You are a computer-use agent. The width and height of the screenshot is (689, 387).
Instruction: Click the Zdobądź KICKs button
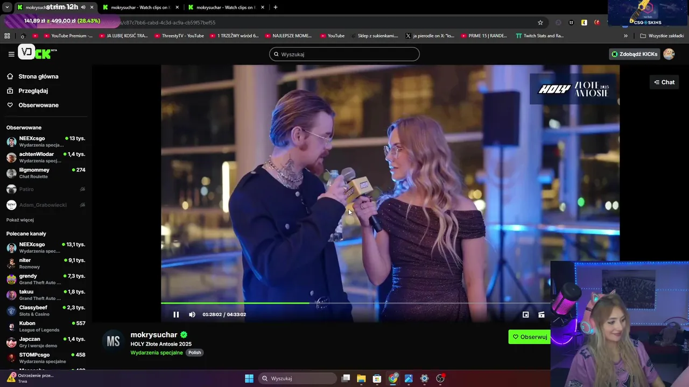pyautogui.click(x=634, y=54)
